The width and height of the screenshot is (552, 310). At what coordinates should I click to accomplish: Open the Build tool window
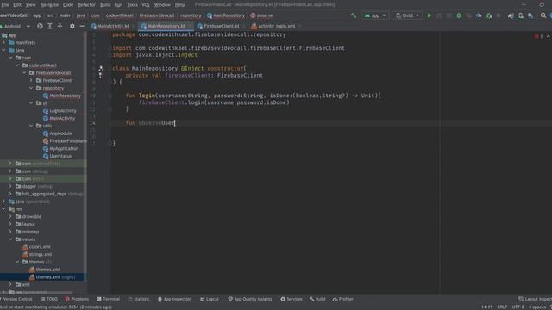(x=317, y=299)
